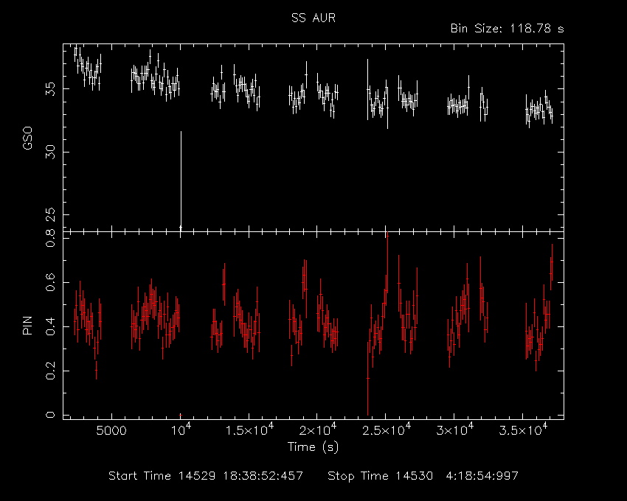Image resolution: width=627 pixels, height=501 pixels.
Task: Click the GSO outlier point near 24
Action: [181, 228]
